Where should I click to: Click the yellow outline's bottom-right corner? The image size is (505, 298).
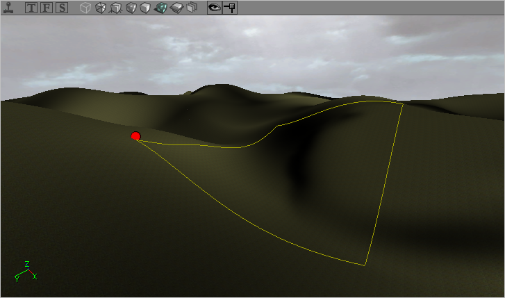[x=365, y=265]
